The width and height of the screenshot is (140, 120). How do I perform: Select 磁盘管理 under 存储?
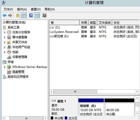[16, 72]
